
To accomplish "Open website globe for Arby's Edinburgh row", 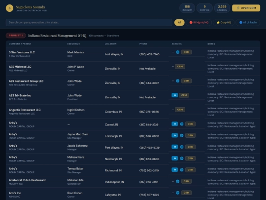I will pos(182,135).
